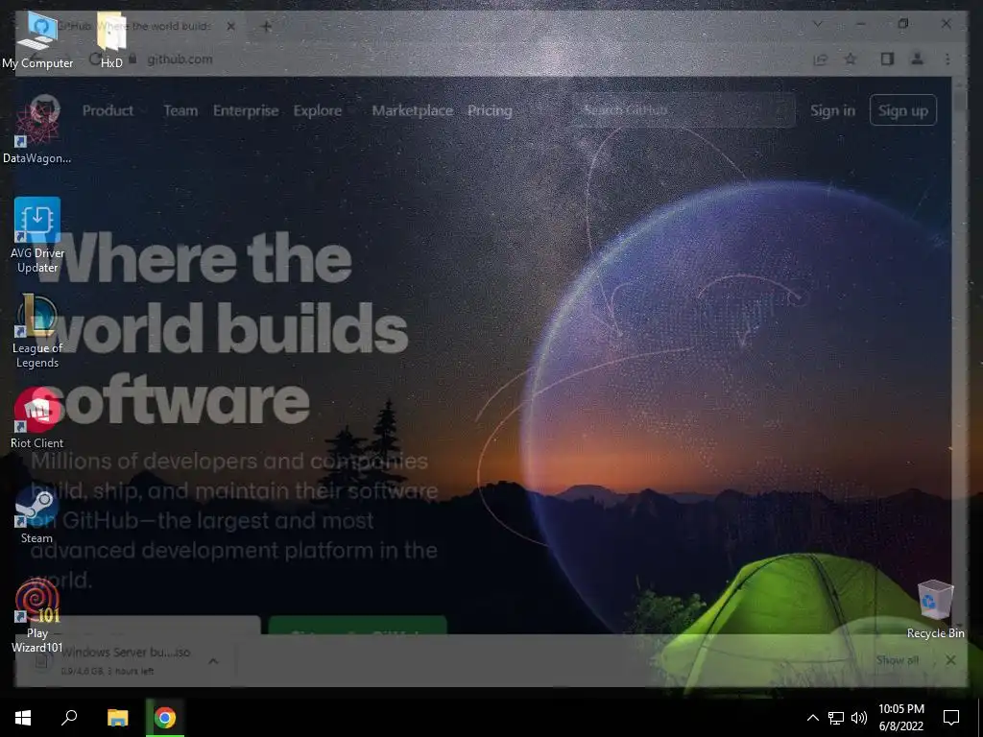The width and height of the screenshot is (983, 737).
Task: Click Show all downloads
Action: pyautogui.click(x=898, y=660)
